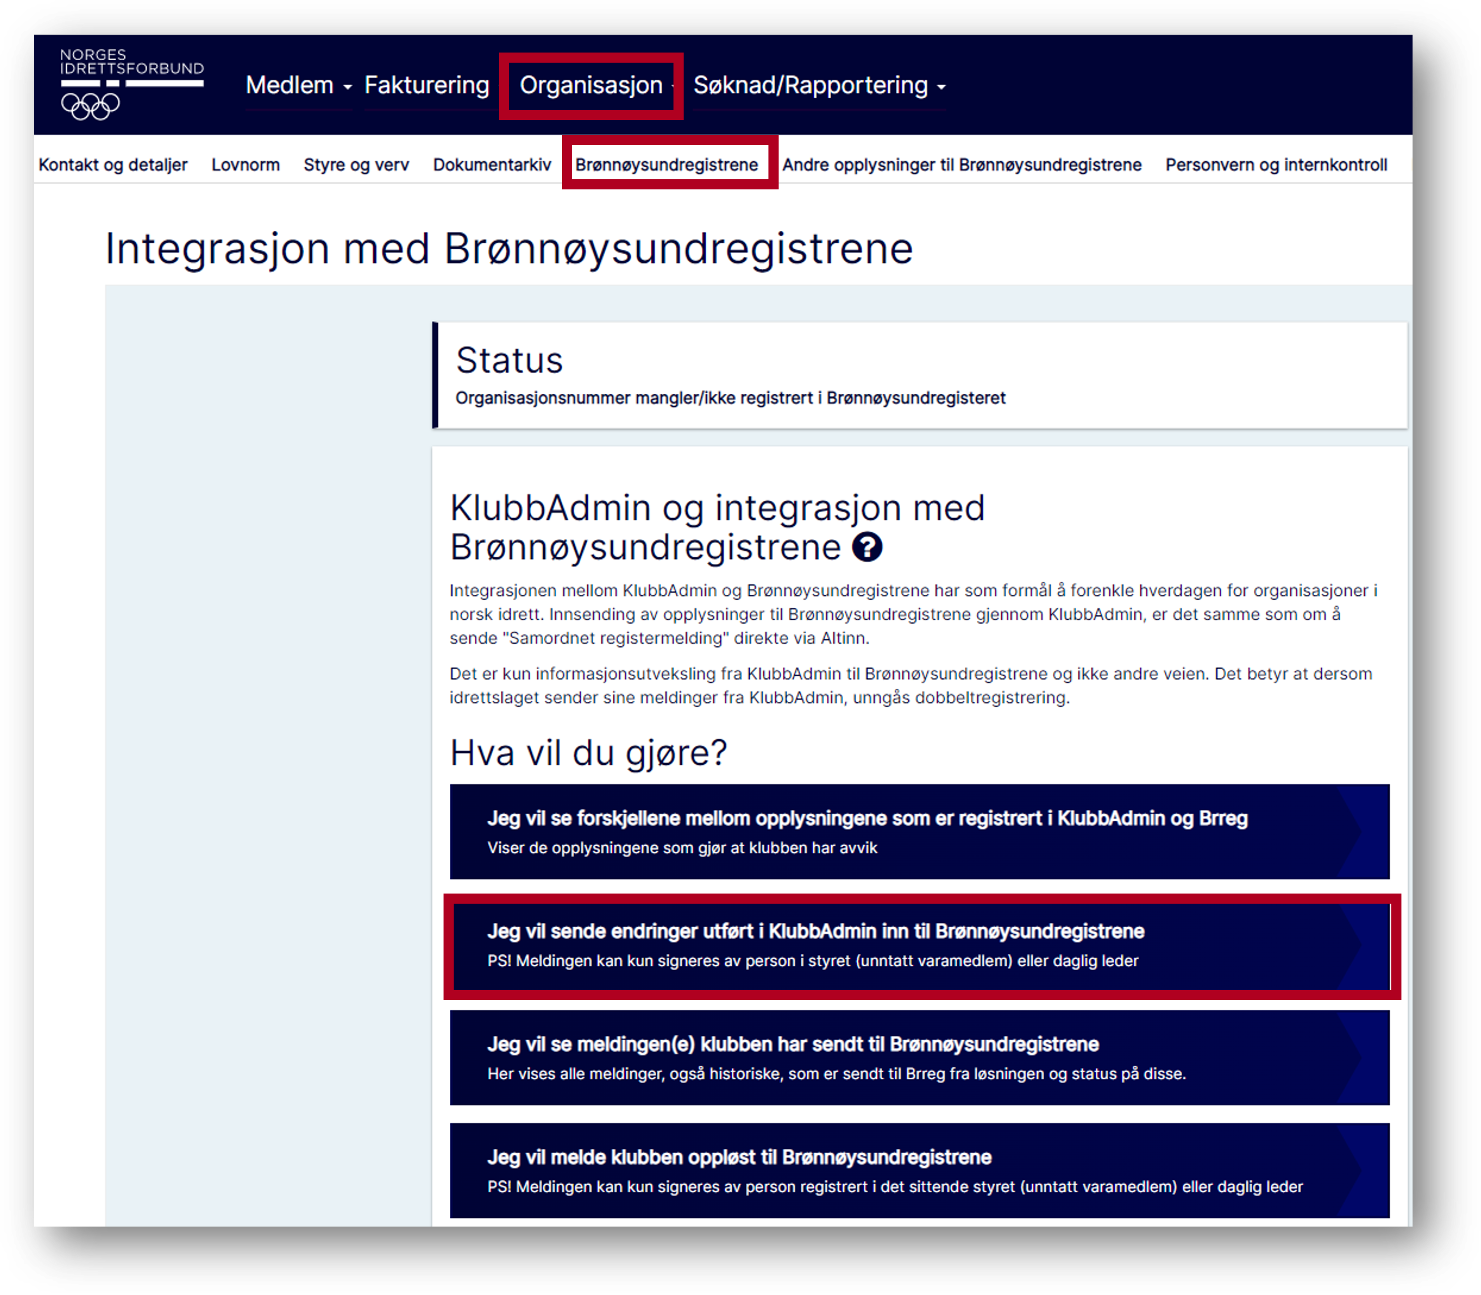
Task: Open the Dokumentarkiv tab
Action: tap(492, 165)
